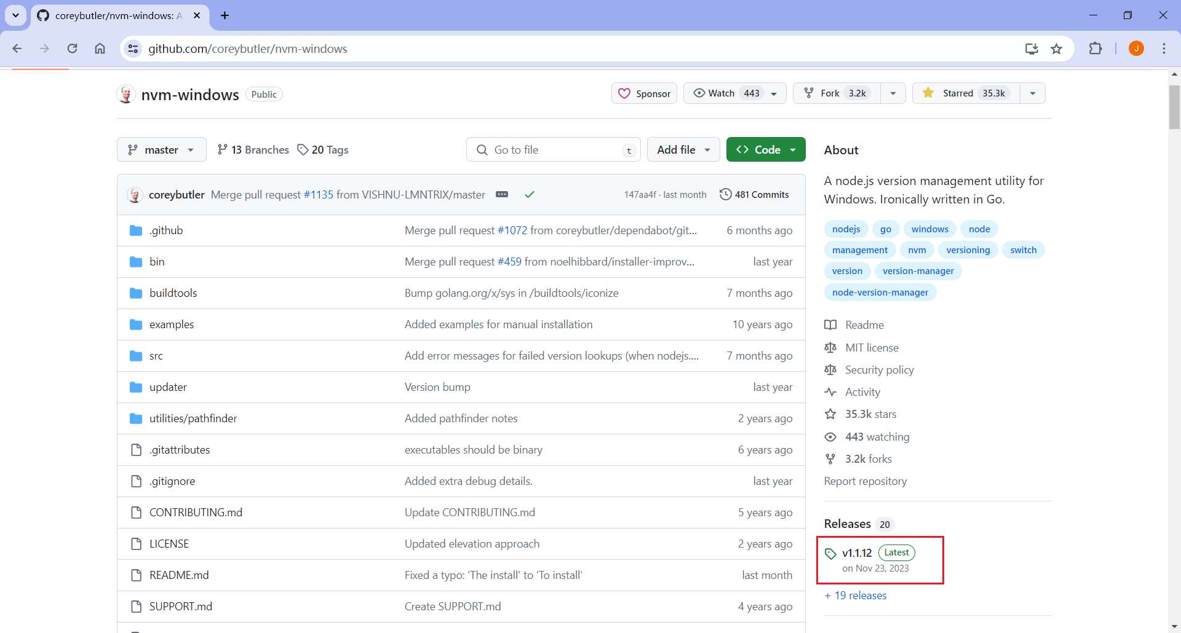Image resolution: width=1181 pixels, height=633 pixels.
Task: Select the node-version-manager topic tag
Action: pyautogui.click(x=880, y=293)
